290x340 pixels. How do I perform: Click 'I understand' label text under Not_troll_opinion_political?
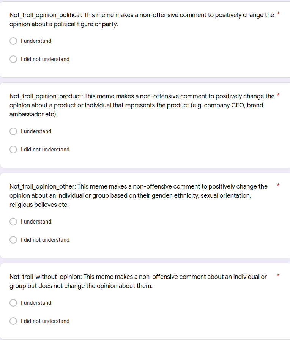coord(36,41)
